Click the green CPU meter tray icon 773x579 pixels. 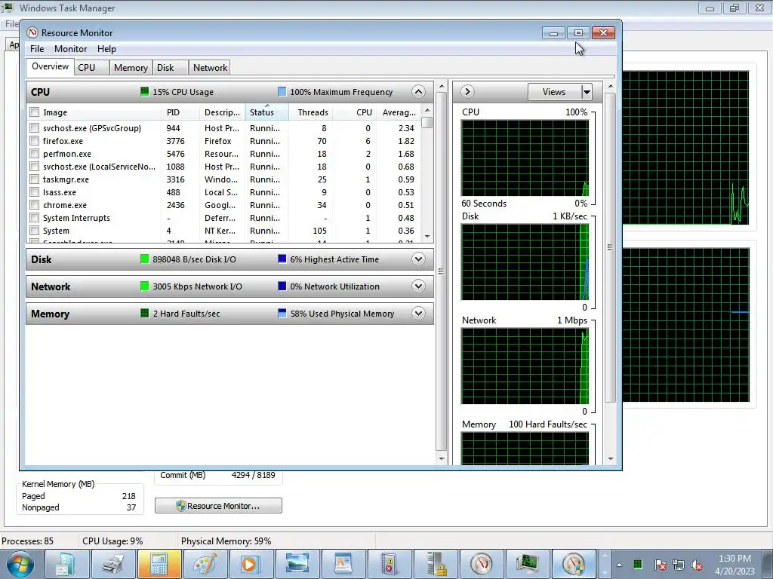(638, 565)
